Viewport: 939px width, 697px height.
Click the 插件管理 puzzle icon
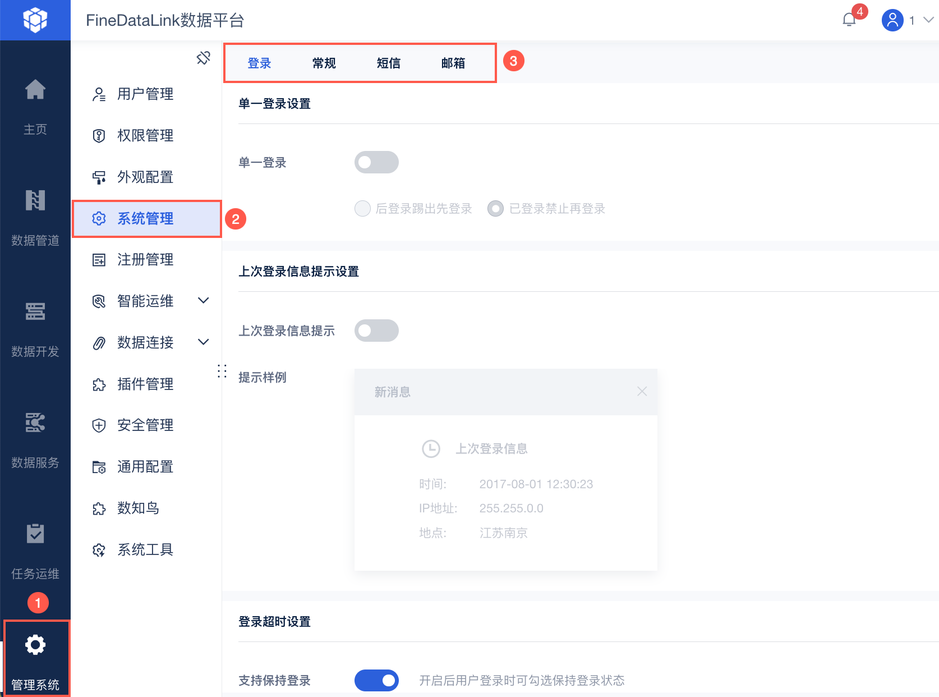[99, 384]
